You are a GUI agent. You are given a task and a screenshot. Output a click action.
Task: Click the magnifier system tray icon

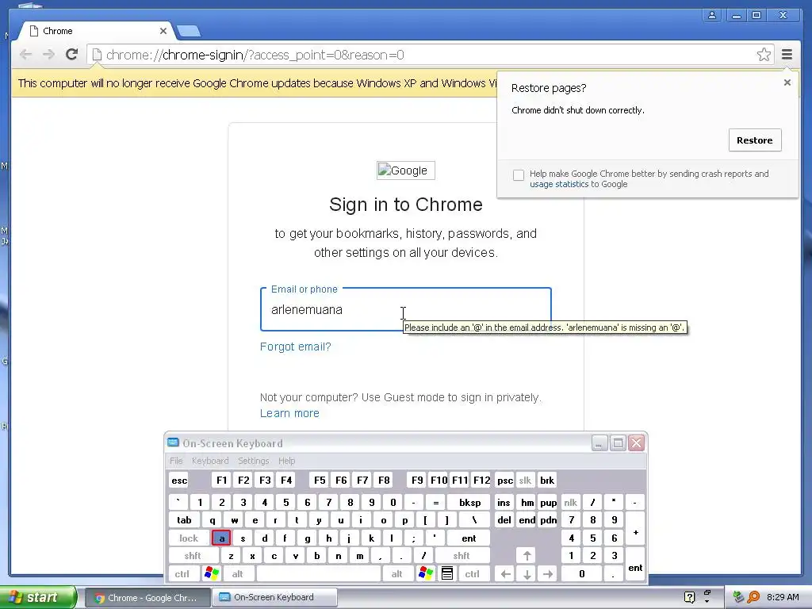(753, 597)
